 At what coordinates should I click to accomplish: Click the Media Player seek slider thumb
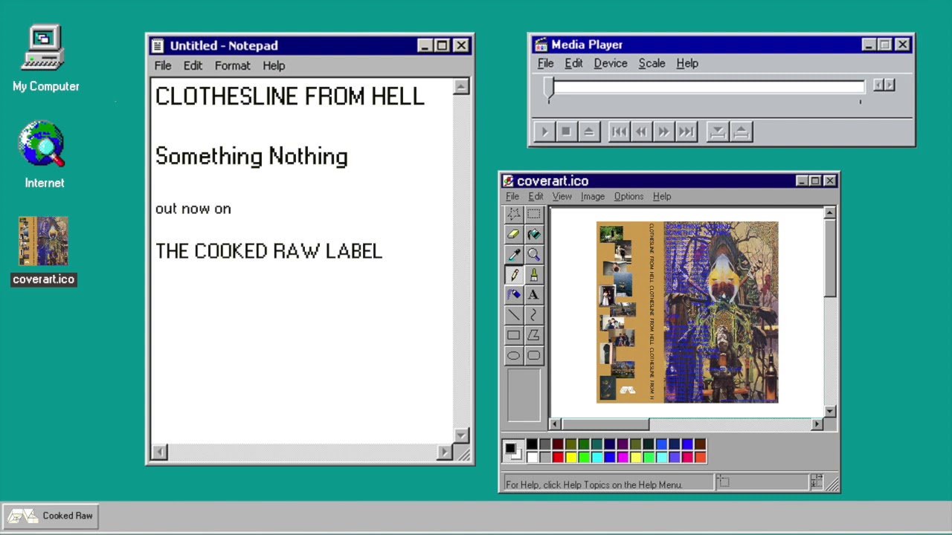click(x=549, y=89)
